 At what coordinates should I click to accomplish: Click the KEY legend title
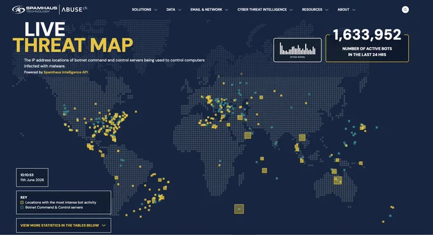(24, 197)
